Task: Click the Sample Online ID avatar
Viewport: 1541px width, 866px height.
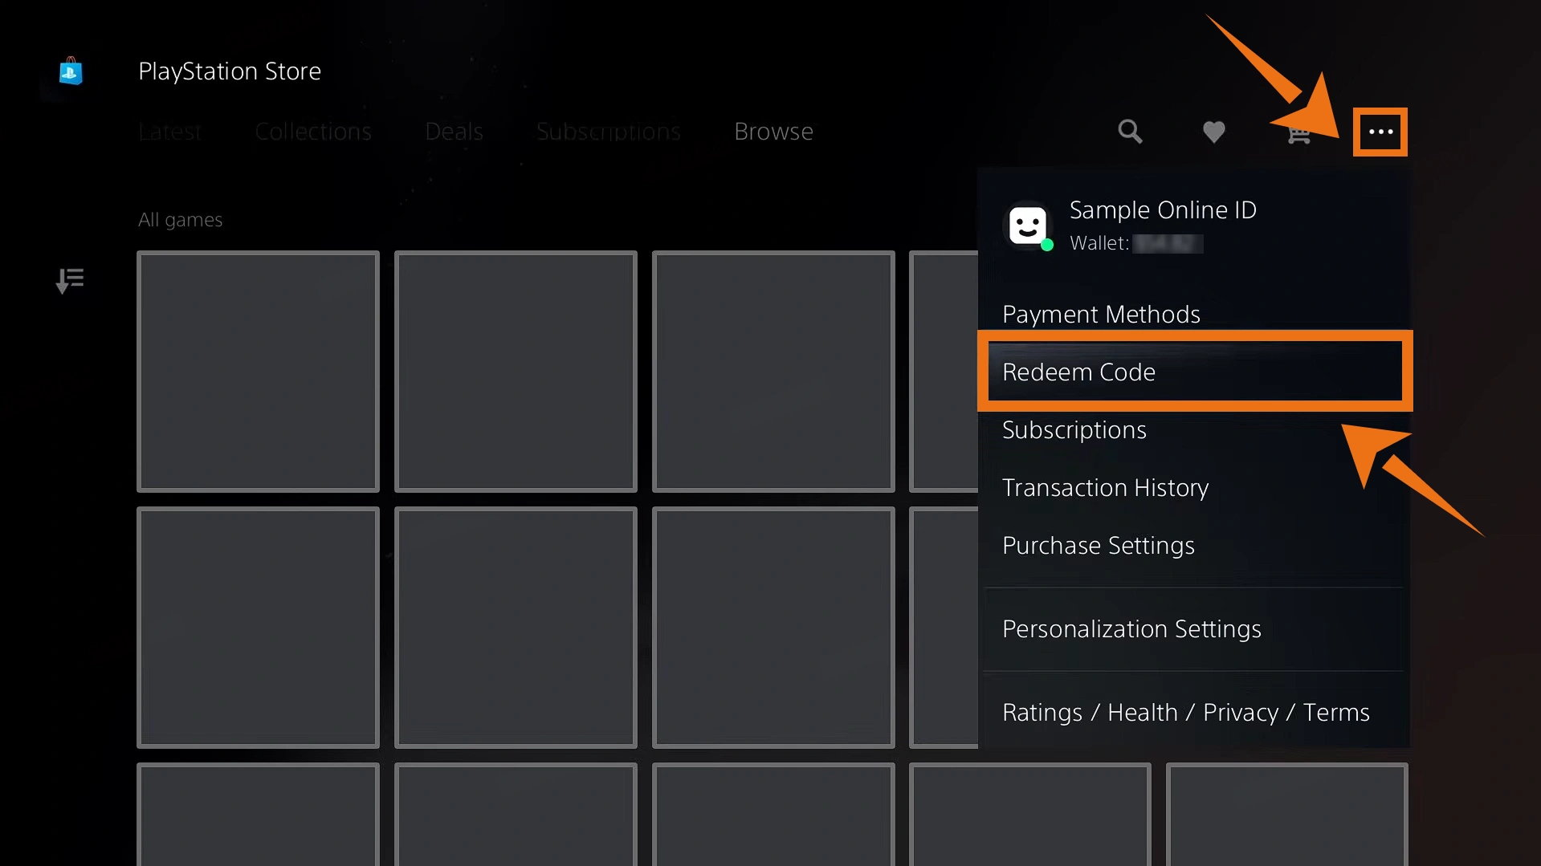Action: (x=1028, y=226)
